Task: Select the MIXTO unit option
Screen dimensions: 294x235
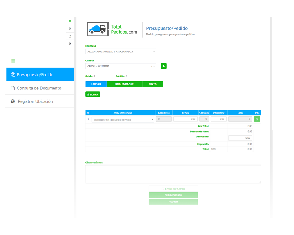Action: pyautogui.click(x=152, y=84)
